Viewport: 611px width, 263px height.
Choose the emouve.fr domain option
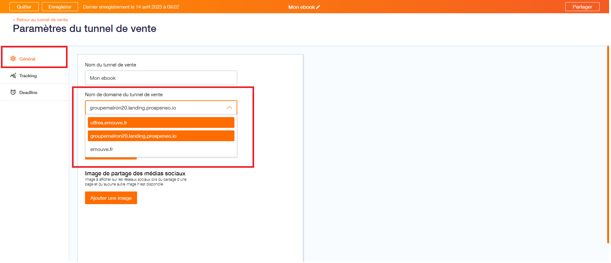[161, 149]
